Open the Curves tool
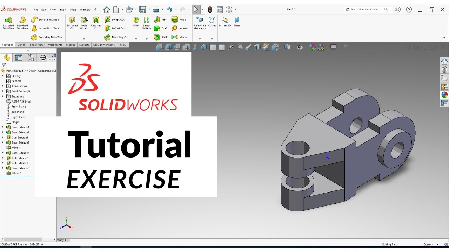The width and height of the screenshot is (449, 252). 212,22
